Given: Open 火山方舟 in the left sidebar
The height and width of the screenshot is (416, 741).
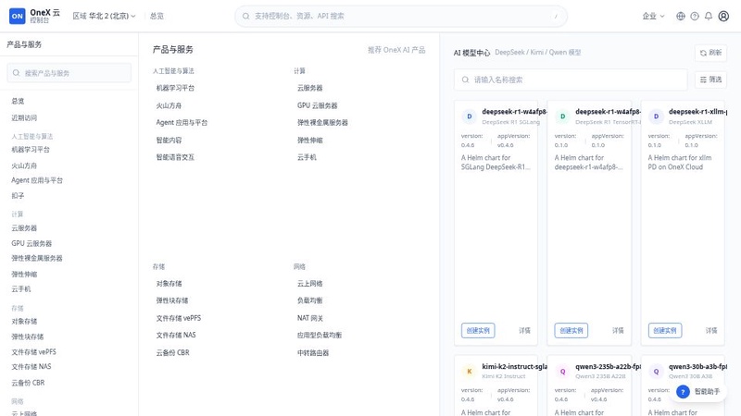Looking at the screenshot, I should click(x=24, y=166).
